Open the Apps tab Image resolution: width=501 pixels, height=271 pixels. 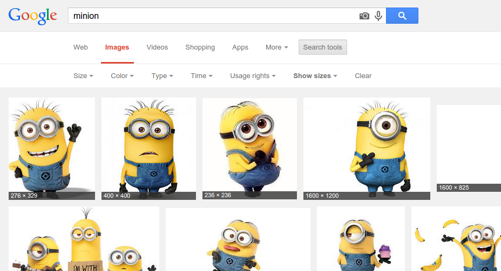coord(240,47)
